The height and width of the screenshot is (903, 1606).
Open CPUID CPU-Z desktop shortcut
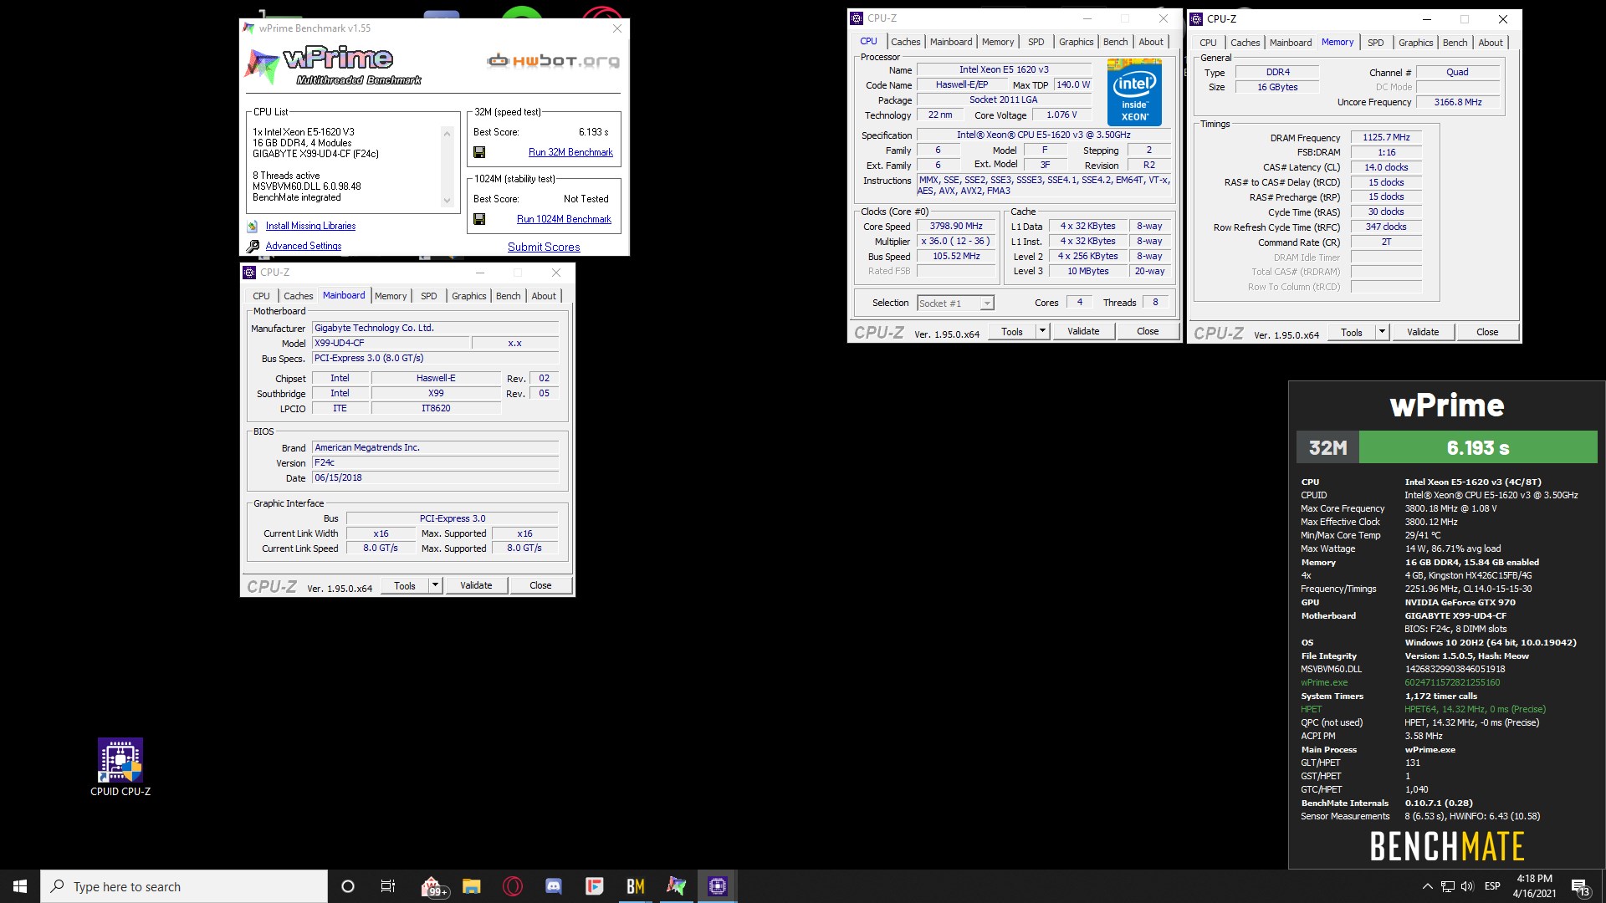pos(120,767)
